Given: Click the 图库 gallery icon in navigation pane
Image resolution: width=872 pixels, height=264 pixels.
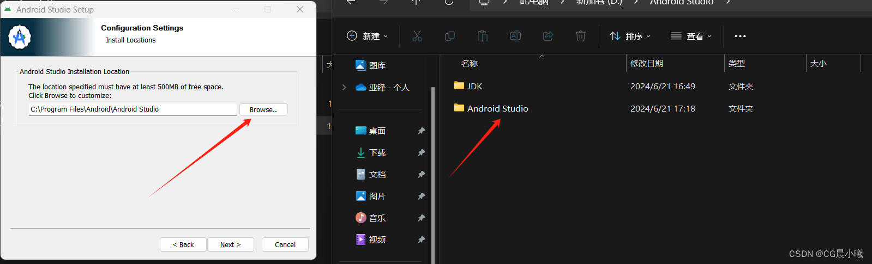Looking at the screenshot, I should click(360, 65).
